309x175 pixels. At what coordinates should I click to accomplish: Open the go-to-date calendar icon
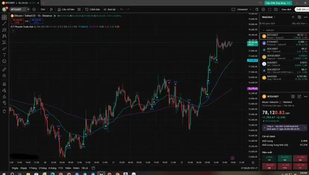(x=93, y=168)
